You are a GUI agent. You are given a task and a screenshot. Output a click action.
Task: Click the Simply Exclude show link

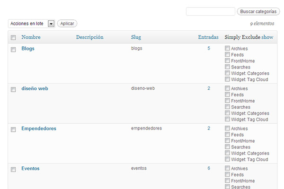267,37
